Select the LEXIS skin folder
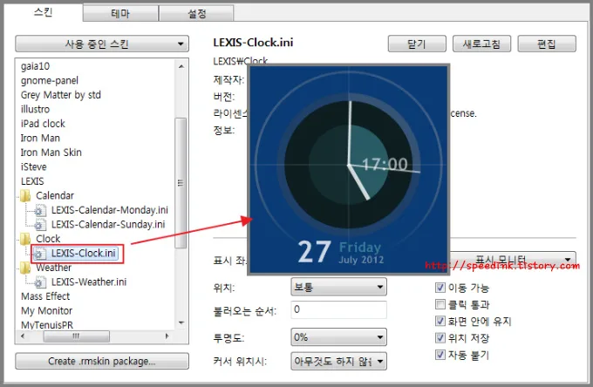This screenshot has width=593, height=387. [32, 181]
